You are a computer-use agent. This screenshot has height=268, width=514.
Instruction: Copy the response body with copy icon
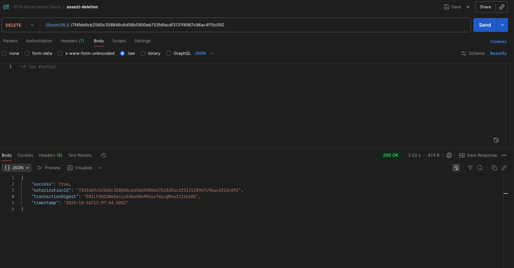(494, 168)
